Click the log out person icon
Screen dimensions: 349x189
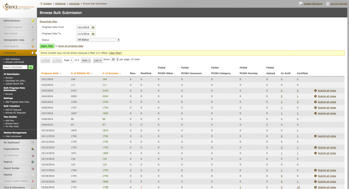328,3
